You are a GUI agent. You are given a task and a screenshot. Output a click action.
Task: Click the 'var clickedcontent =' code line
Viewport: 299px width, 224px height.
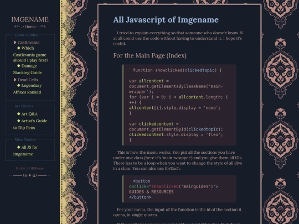point(154,124)
